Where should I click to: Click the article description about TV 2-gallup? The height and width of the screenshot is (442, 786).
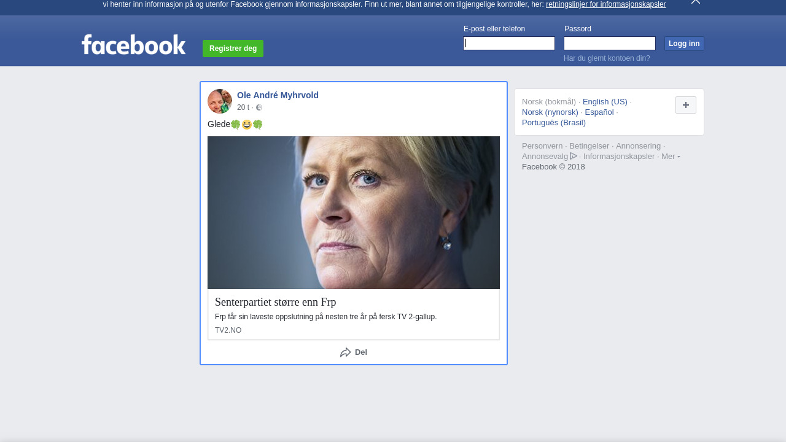point(326,317)
